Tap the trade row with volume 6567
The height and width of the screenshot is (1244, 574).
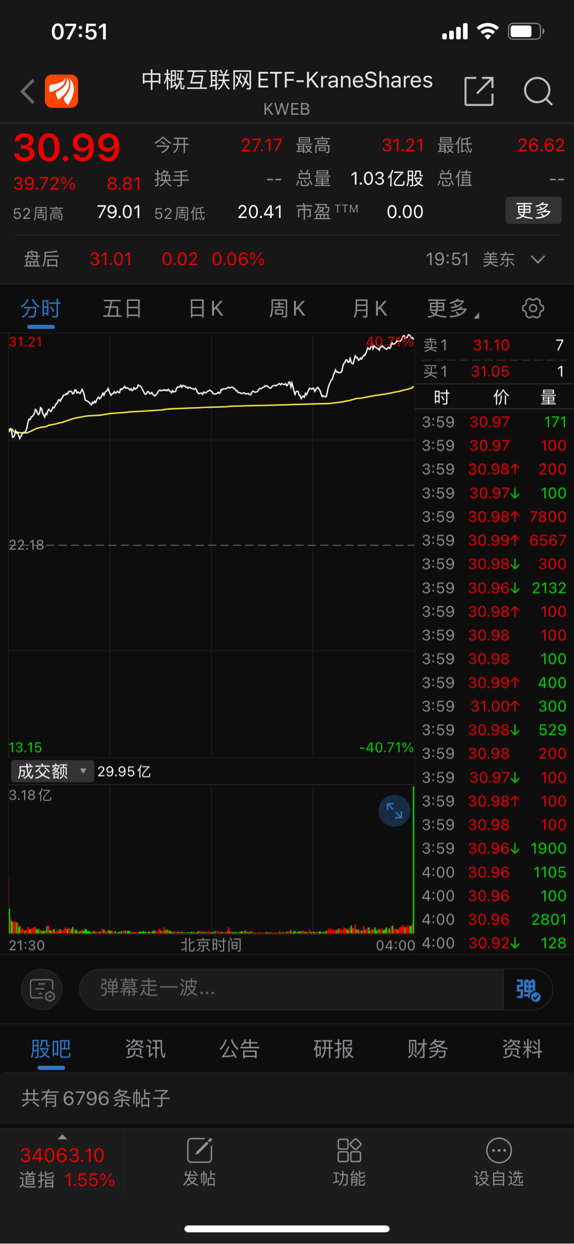coord(494,540)
